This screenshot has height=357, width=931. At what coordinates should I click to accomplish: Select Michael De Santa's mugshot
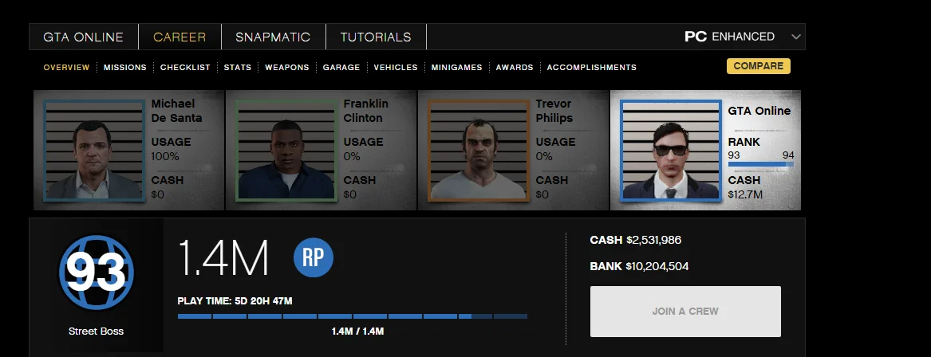(x=94, y=151)
